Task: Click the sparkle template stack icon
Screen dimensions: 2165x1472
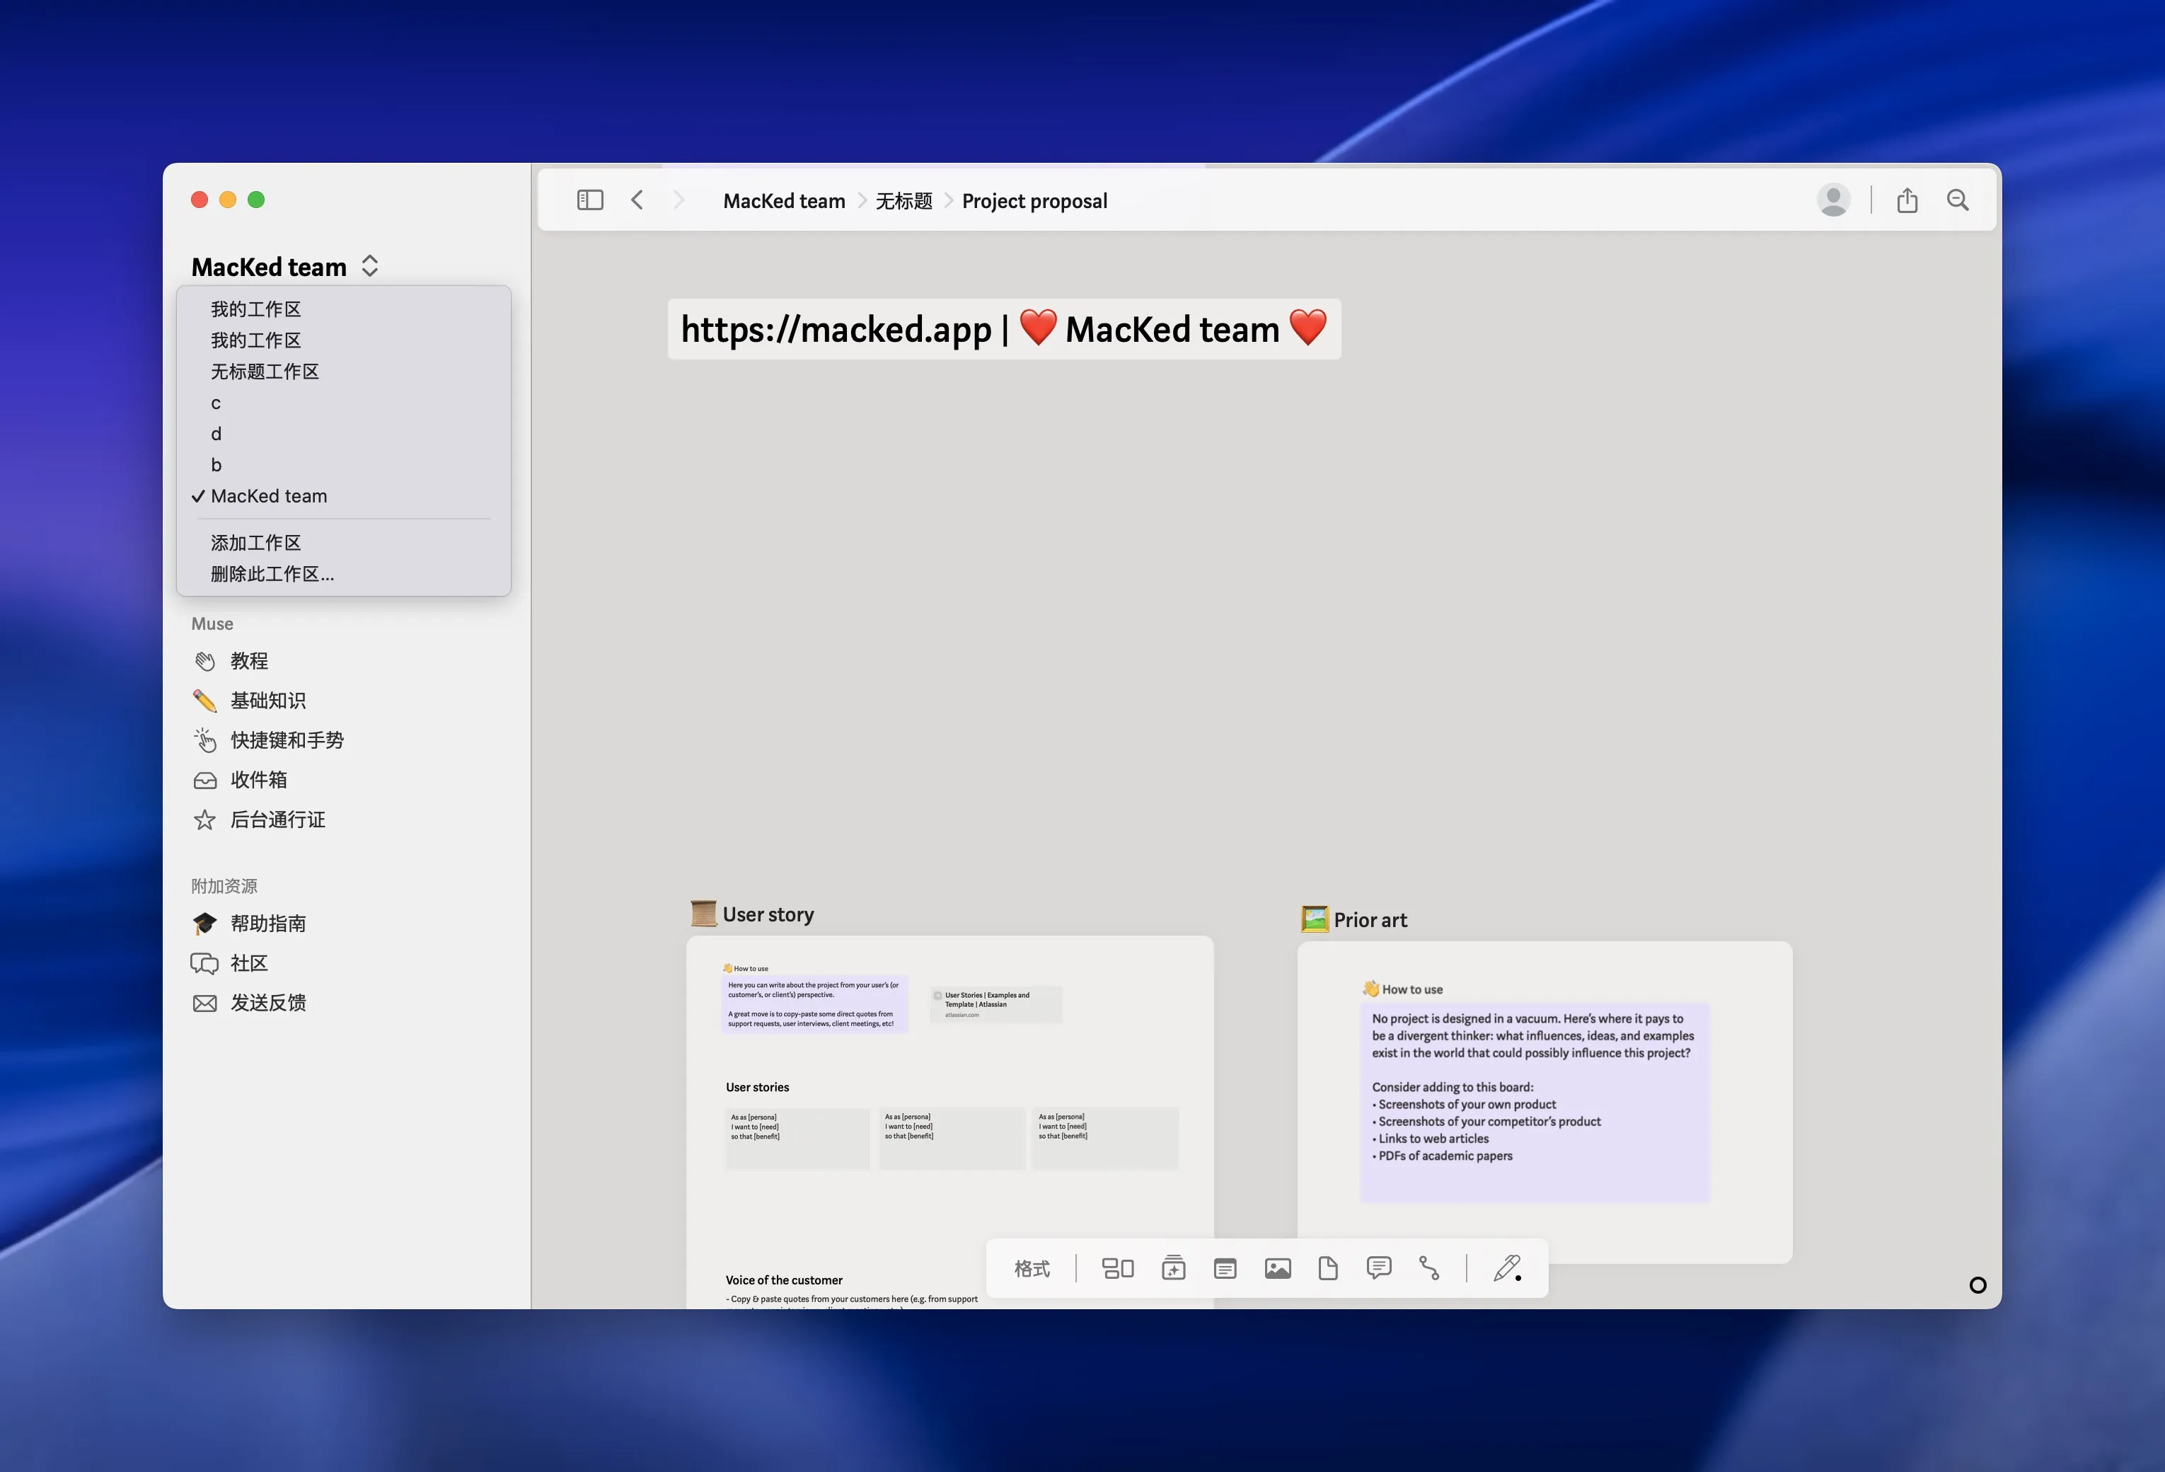Action: [x=1174, y=1268]
